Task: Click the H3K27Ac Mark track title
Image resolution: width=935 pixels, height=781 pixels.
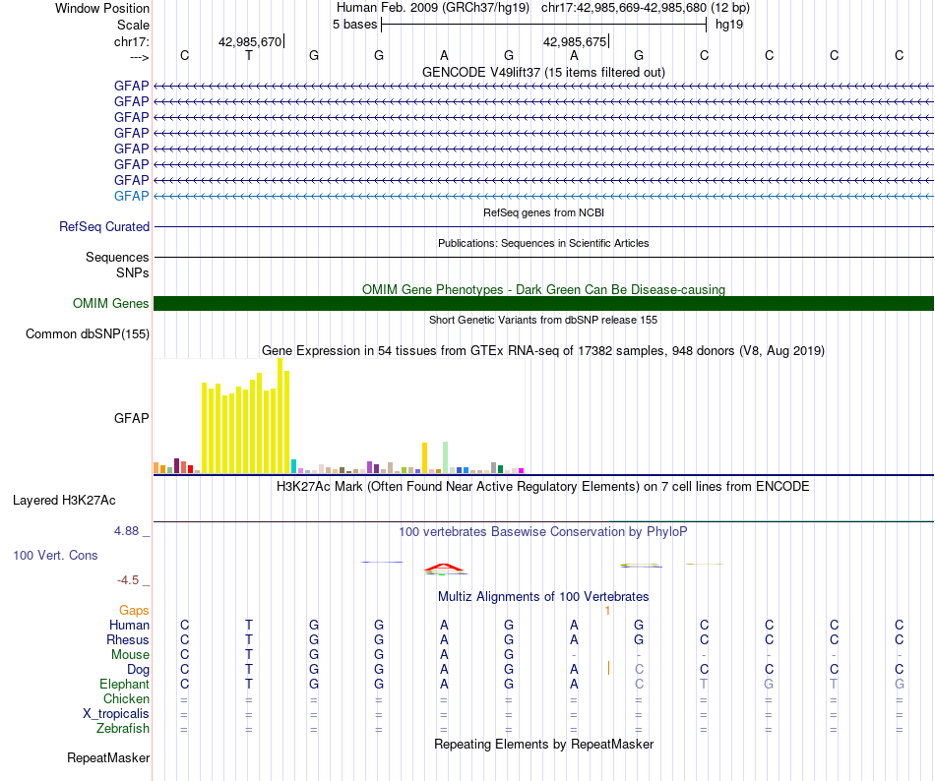Action: (x=543, y=487)
